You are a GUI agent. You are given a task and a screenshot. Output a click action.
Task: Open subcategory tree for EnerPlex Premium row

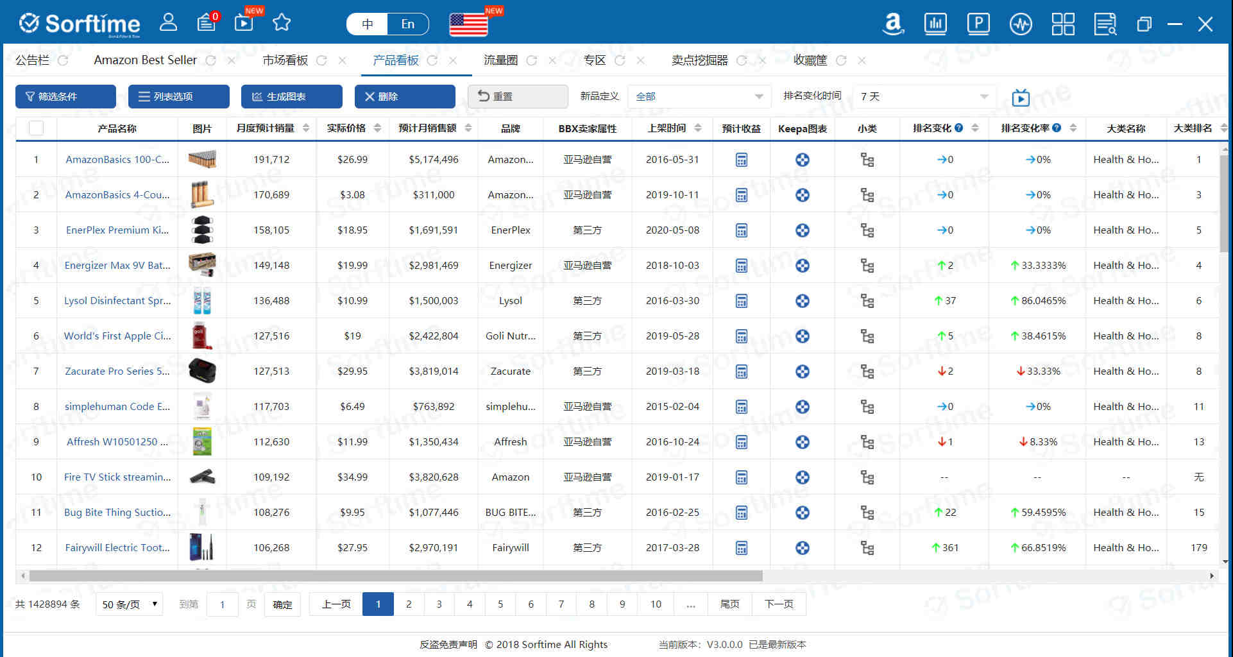pos(867,230)
